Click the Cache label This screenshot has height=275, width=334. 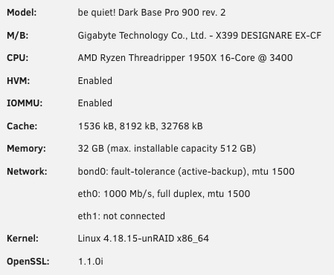coord(22,126)
